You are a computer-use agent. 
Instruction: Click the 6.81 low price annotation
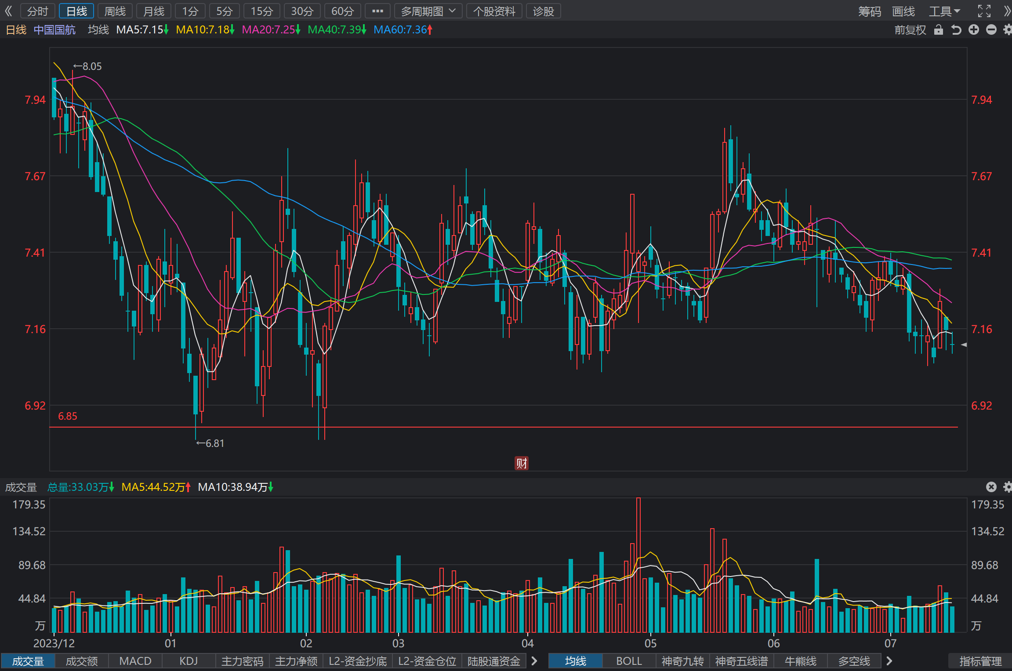[x=210, y=443]
